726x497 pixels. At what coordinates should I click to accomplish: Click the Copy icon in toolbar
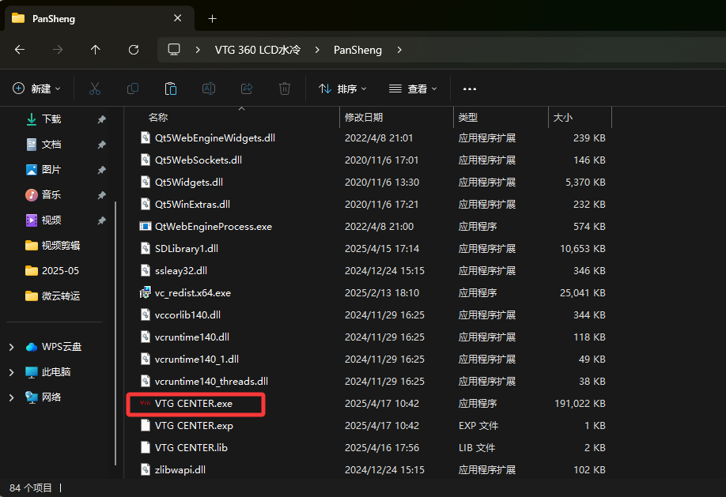point(133,88)
